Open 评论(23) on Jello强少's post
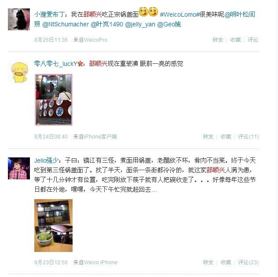Viewport: 278px width, 277px height. pyautogui.click(x=248, y=262)
